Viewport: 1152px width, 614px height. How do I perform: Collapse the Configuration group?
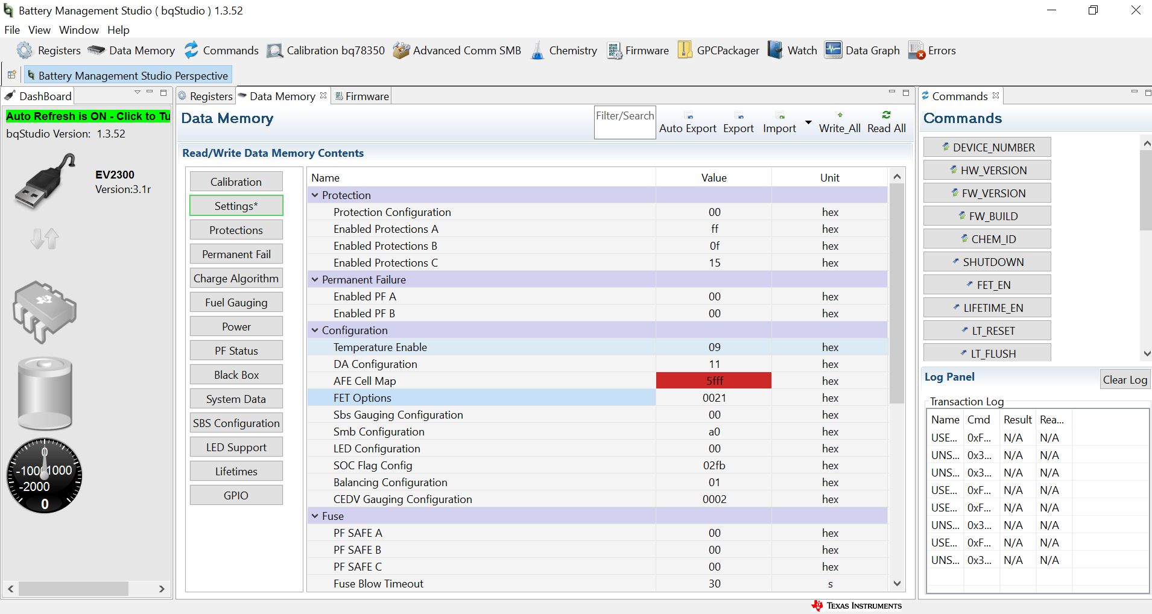(315, 330)
